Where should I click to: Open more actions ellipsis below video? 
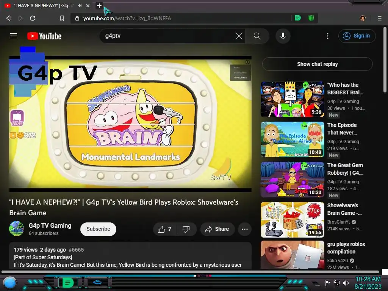(x=245, y=229)
